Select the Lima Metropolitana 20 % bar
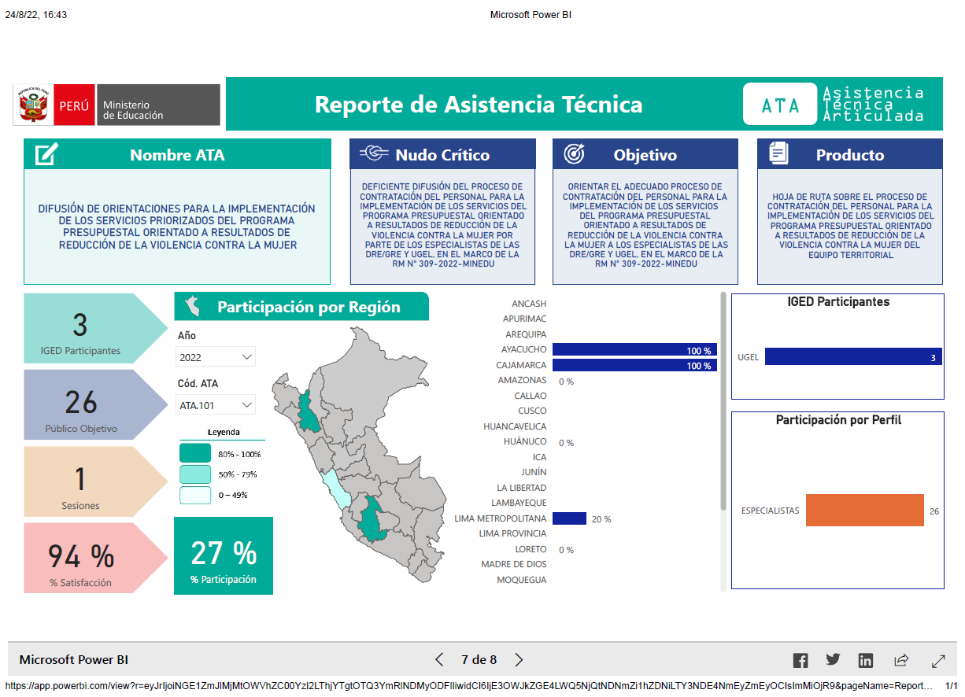 tap(569, 518)
